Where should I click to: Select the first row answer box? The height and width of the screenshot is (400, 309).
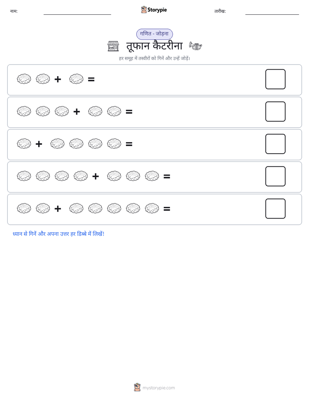(275, 79)
